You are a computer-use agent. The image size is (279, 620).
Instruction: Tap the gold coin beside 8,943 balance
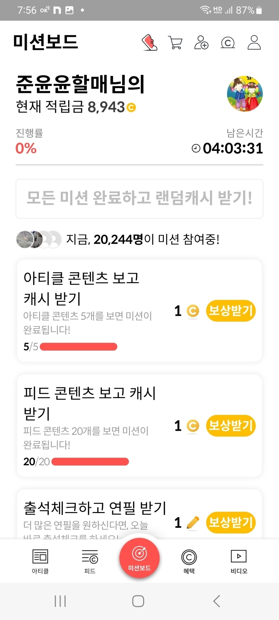pyautogui.click(x=131, y=108)
